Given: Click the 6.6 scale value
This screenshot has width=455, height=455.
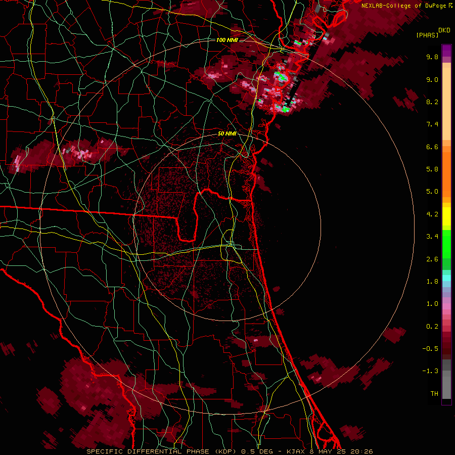Looking at the screenshot, I should 432,147.
